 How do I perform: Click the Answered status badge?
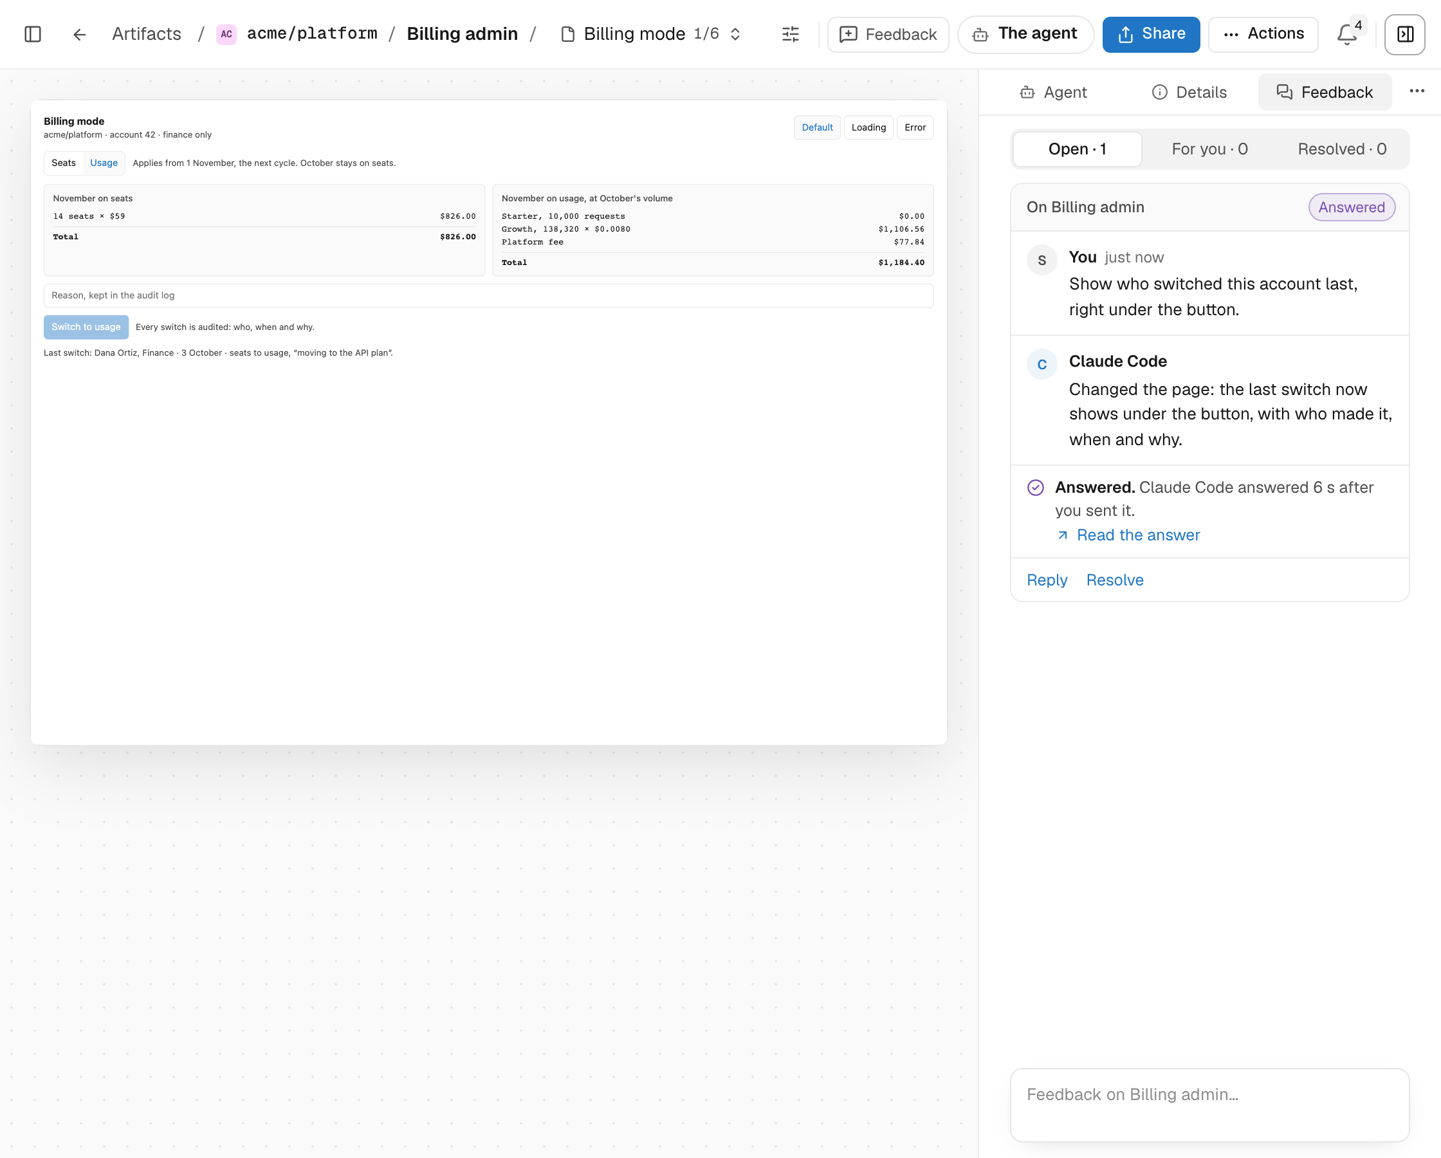click(1352, 207)
